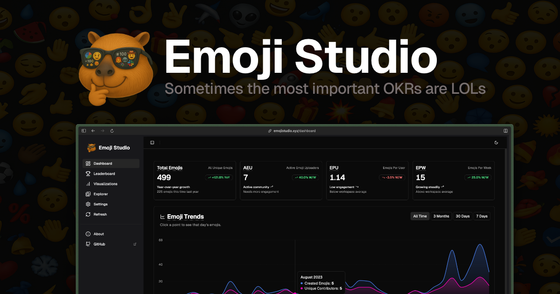Viewport: 560px width, 294px height.
Task: Click the Emoji Trends line chart icon
Action: coord(162,217)
